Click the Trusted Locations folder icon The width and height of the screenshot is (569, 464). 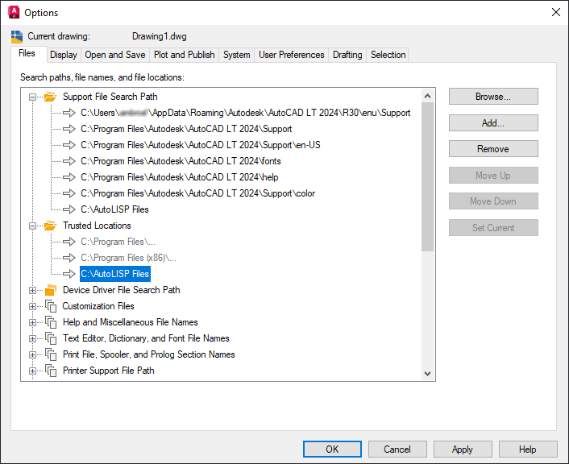(x=51, y=226)
